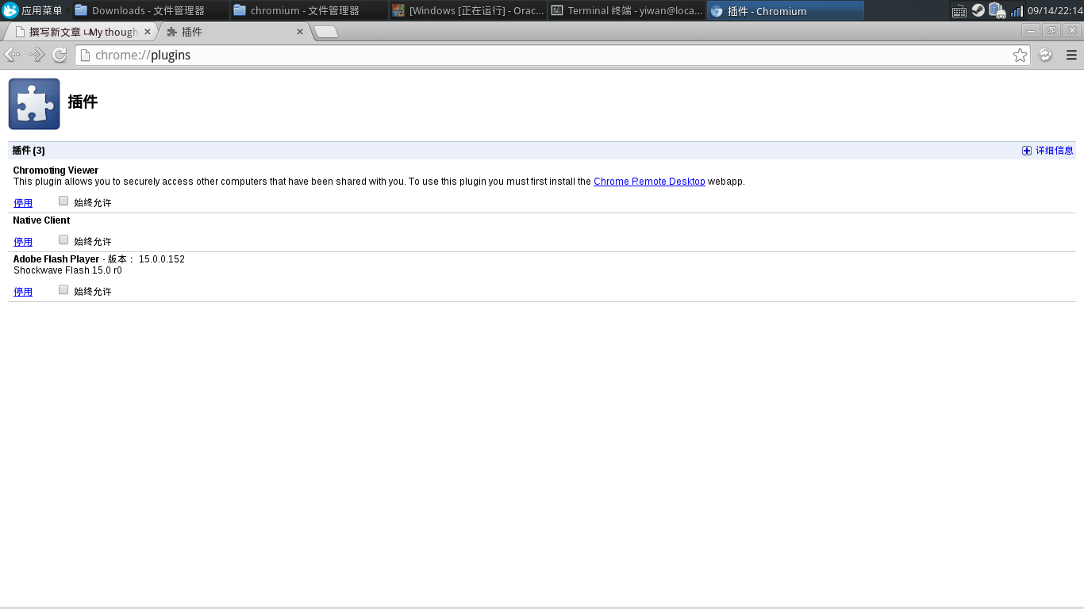The height and width of the screenshot is (609, 1084).
Task: Go back with the back arrow button
Action: pos(13,55)
